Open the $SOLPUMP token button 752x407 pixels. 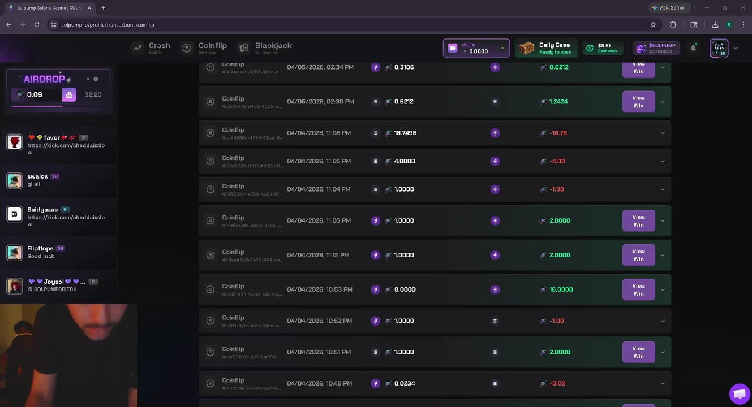[656, 48]
